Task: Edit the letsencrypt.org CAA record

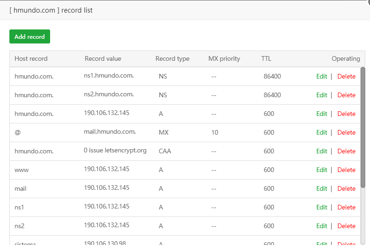Action: coord(322,151)
